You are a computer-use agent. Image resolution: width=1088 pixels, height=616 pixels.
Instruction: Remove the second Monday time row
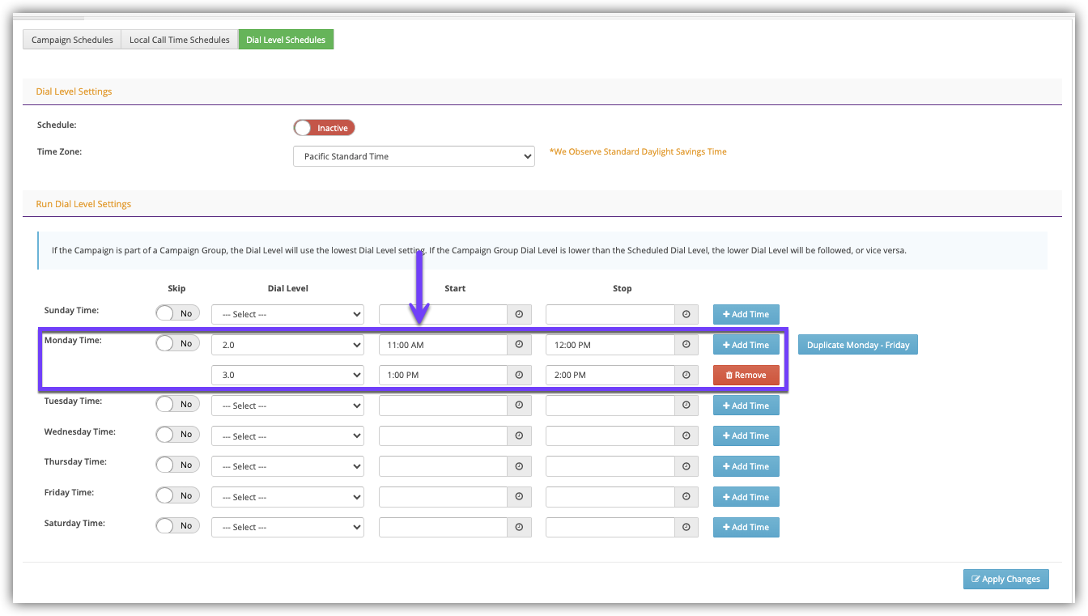746,375
